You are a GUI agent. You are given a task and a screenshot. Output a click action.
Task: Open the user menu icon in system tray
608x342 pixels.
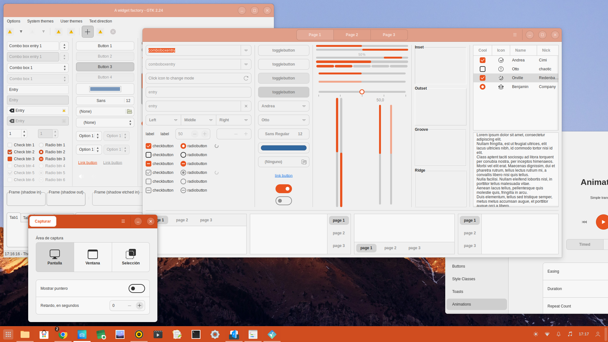(x=598, y=334)
